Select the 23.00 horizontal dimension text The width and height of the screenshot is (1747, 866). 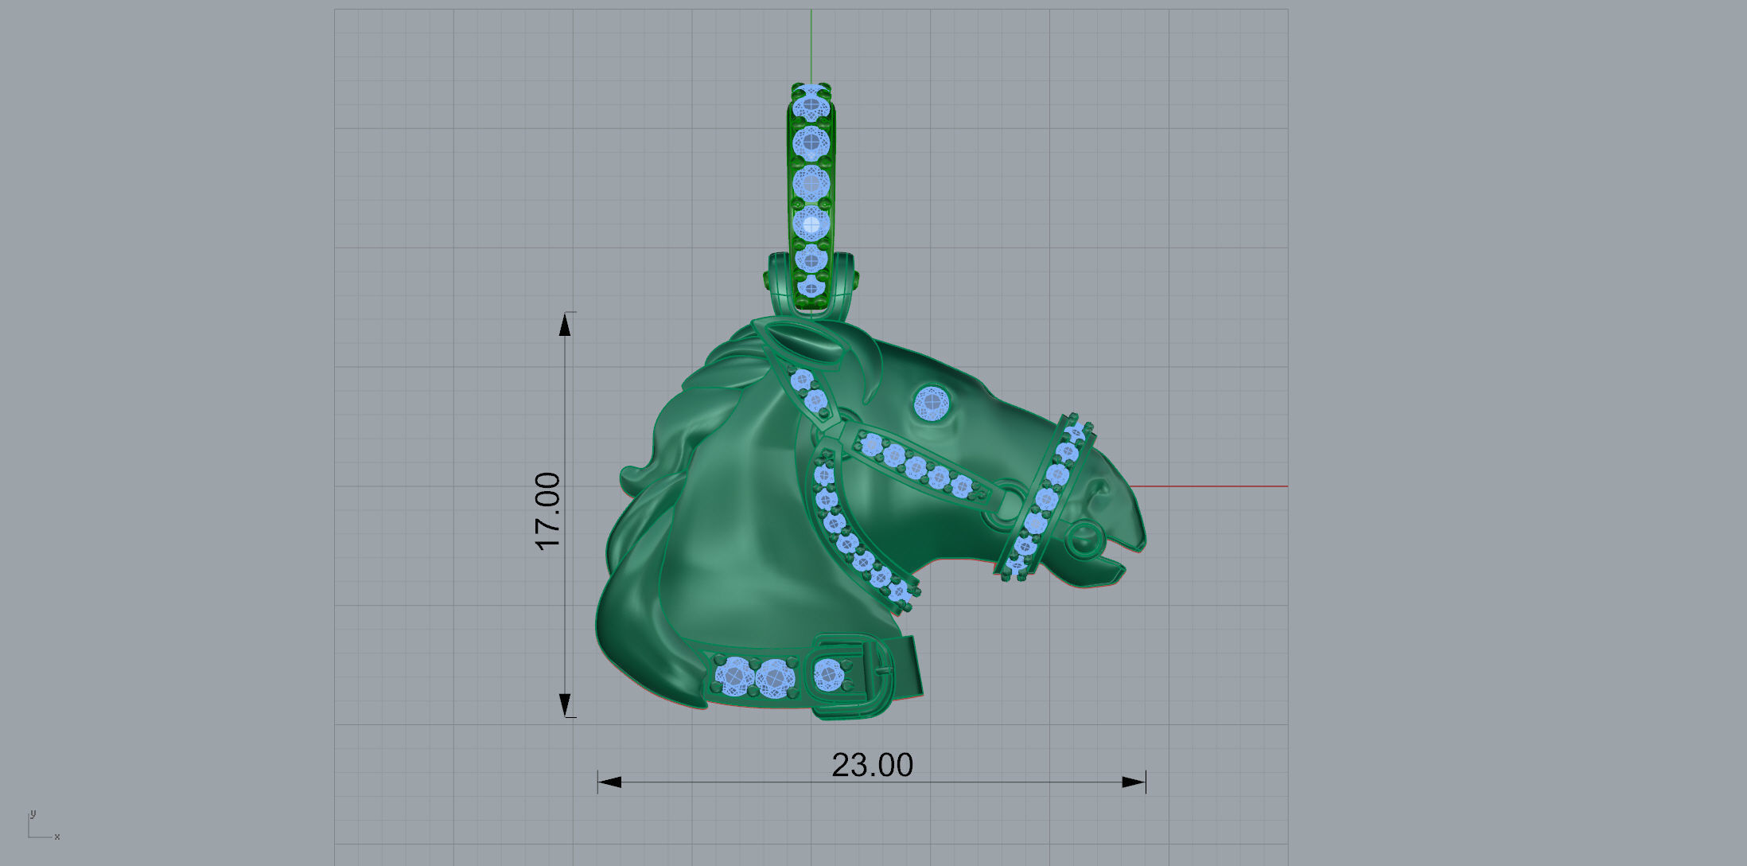(872, 765)
